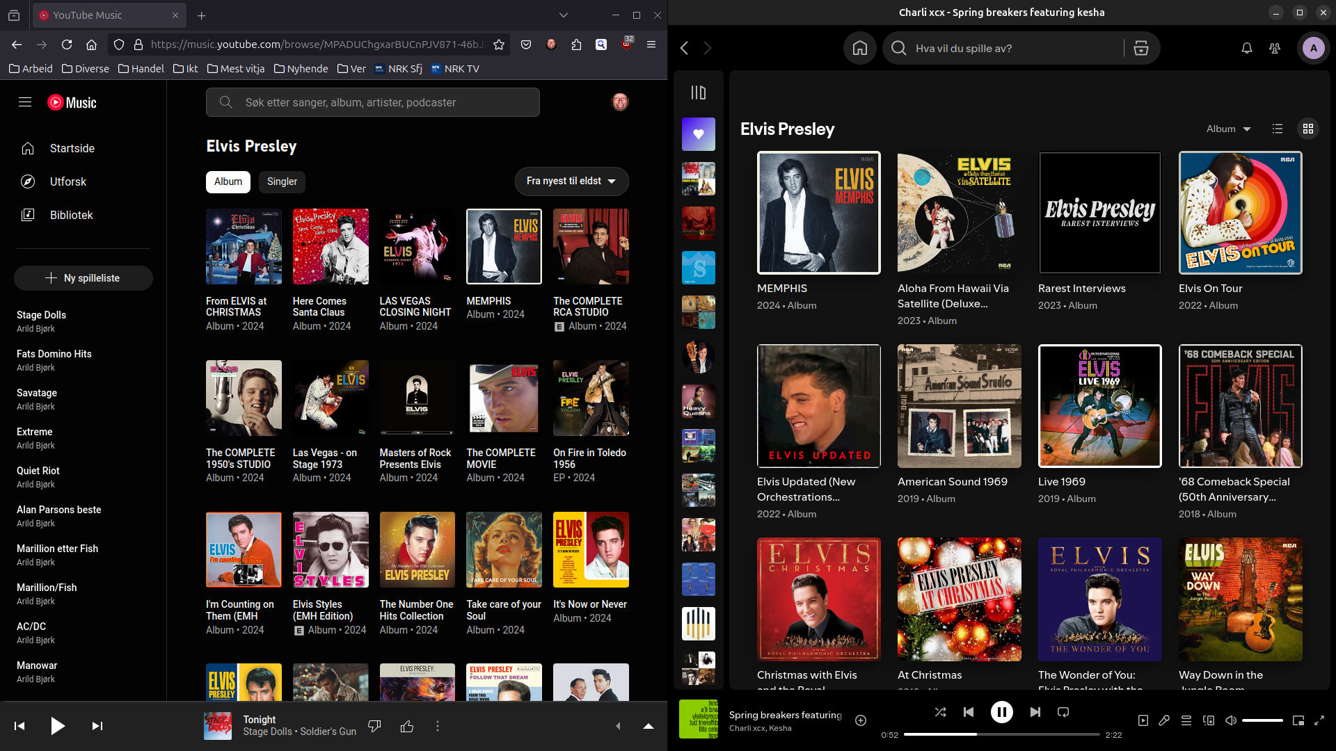Open Utforsk in YouTube Music sidebar

[x=68, y=181]
